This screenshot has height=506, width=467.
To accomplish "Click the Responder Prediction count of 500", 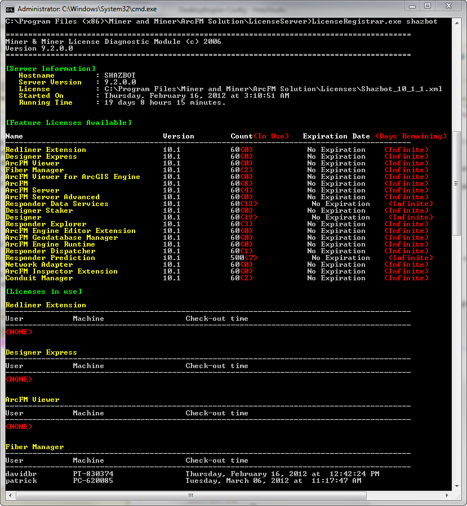I will click(237, 258).
